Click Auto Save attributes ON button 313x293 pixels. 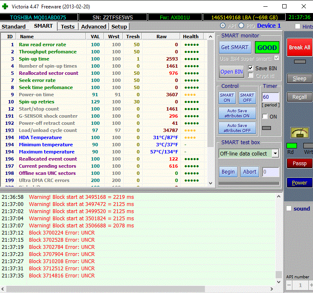click(237, 113)
